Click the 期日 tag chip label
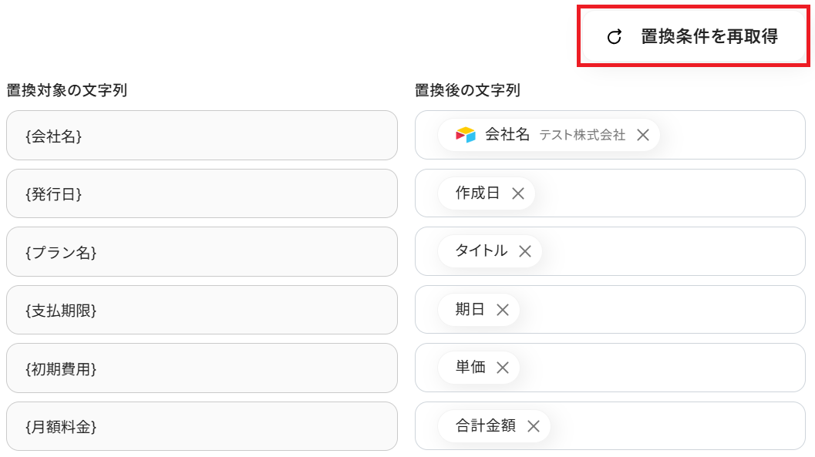815x457 pixels. (x=470, y=310)
